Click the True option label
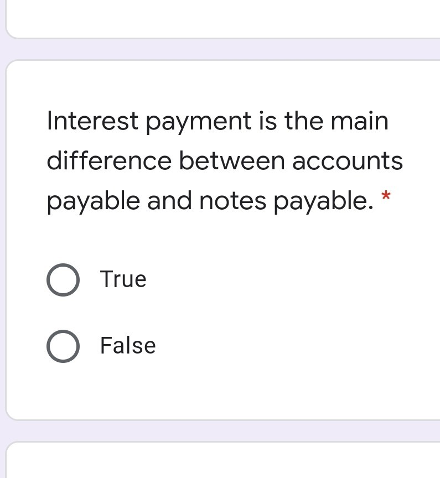This screenshot has width=440, height=478. tap(122, 279)
